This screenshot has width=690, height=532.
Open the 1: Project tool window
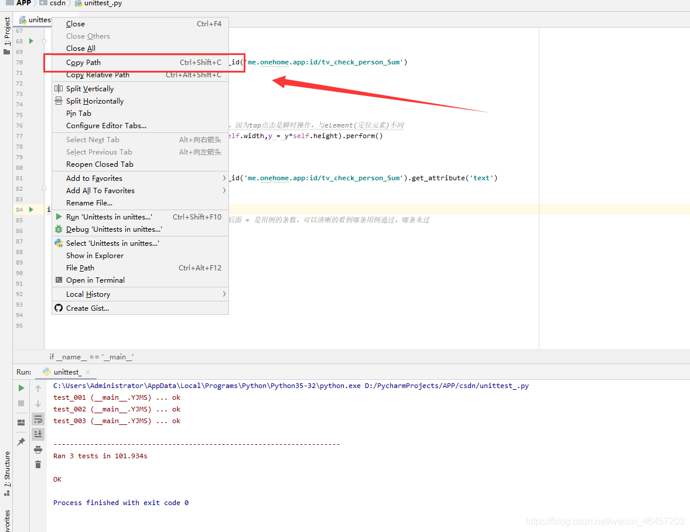point(6,35)
